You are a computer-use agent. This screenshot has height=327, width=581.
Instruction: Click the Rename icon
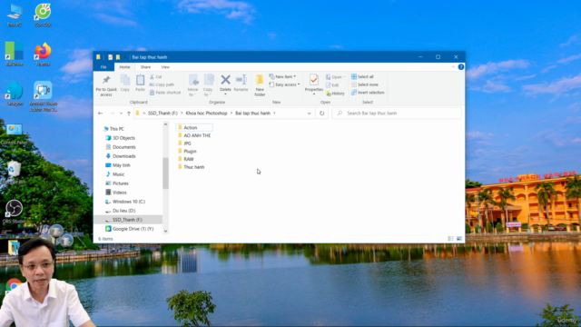(x=241, y=83)
